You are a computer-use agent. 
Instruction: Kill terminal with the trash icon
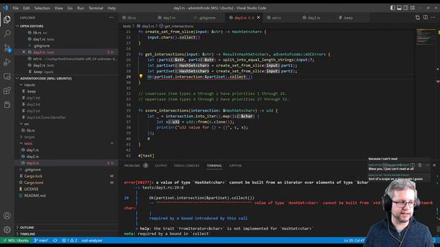pos(420,165)
